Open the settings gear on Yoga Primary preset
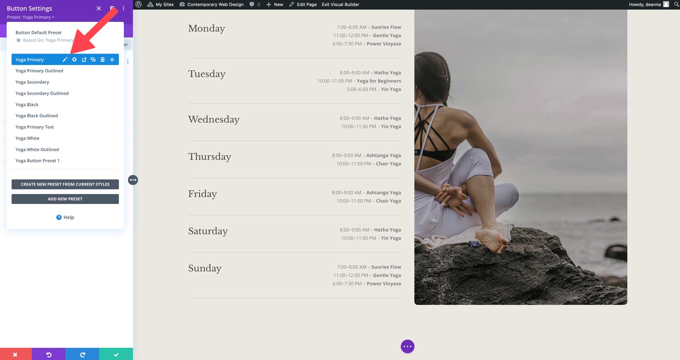The width and height of the screenshot is (680, 360). click(x=74, y=59)
